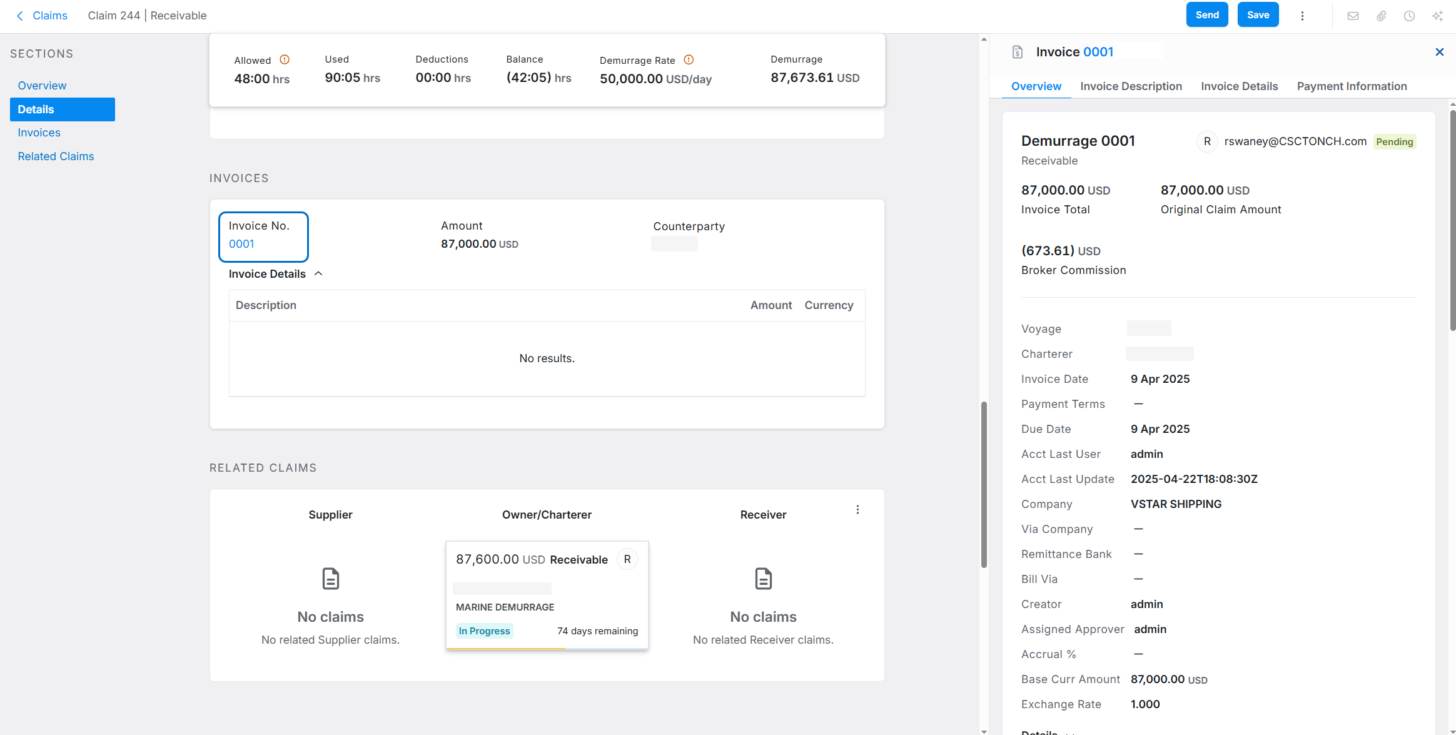Screen dimensions: 1456x735
Task: Open Related Claims three-dot menu
Action: coord(857,510)
